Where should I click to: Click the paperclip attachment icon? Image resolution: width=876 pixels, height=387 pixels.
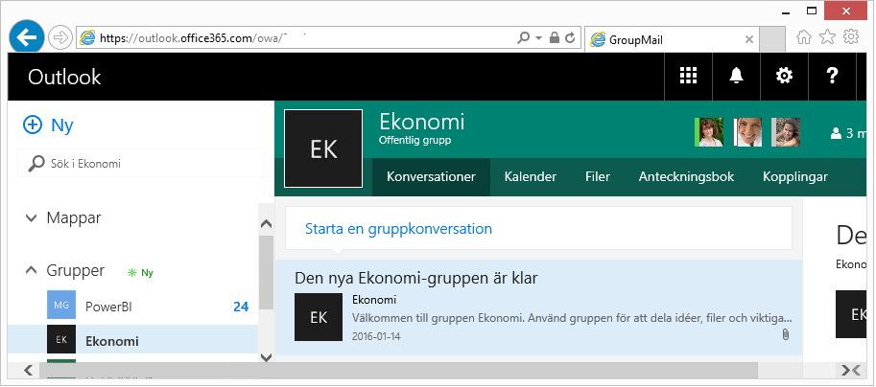(x=786, y=334)
